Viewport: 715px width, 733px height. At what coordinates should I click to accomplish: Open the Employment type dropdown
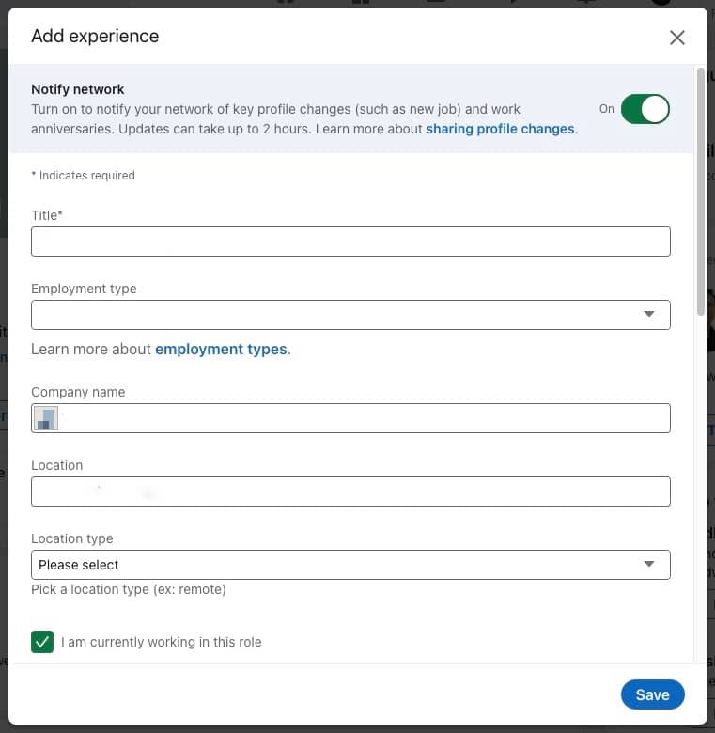(350, 315)
